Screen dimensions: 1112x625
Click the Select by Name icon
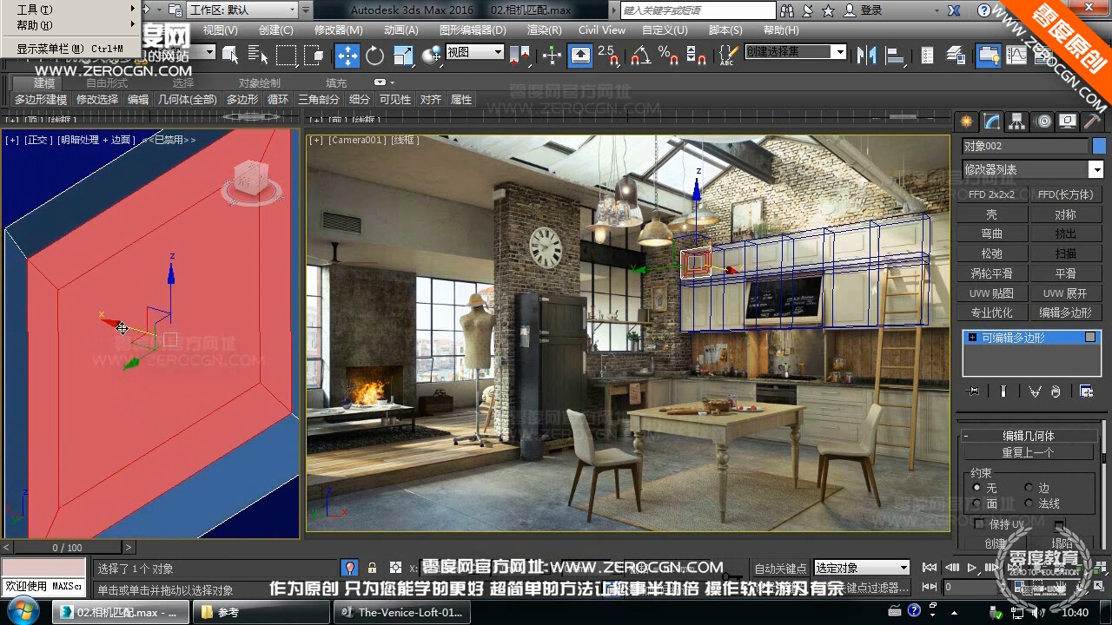click(258, 56)
